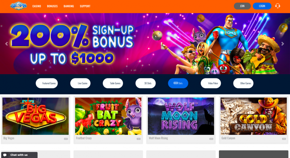Select the Featured Games category
The height and width of the screenshot is (158, 290).
click(47, 83)
